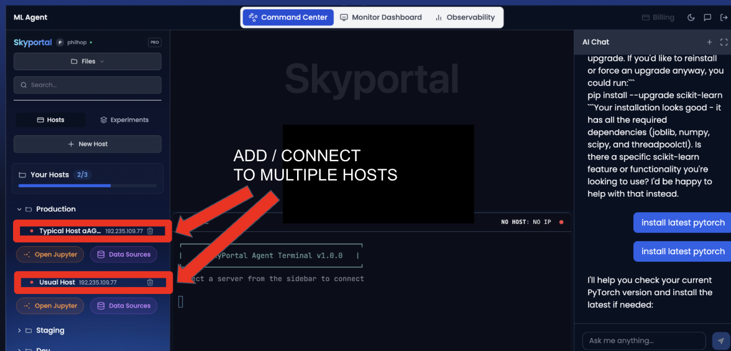Click the ML Agent title
The height and width of the screenshot is (351, 731).
pyautogui.click(x=30, y=17)
